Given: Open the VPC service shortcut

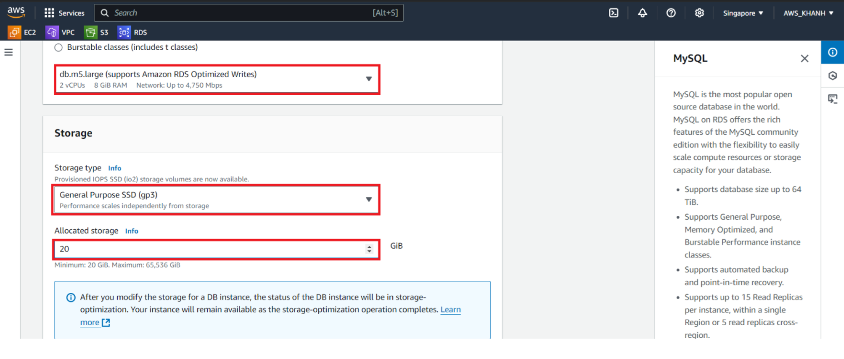Looking at the screenshot, I should click(x=61, y=32).
